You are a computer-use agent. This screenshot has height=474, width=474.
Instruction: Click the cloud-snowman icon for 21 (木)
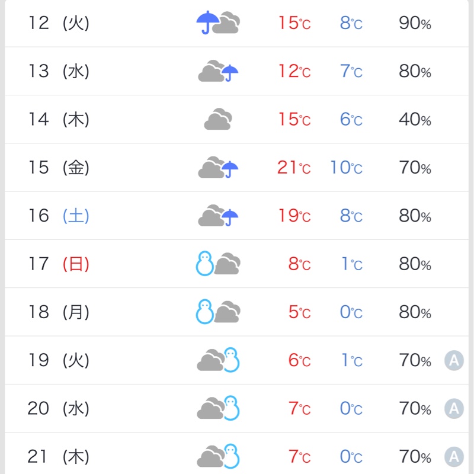(218, 456)
